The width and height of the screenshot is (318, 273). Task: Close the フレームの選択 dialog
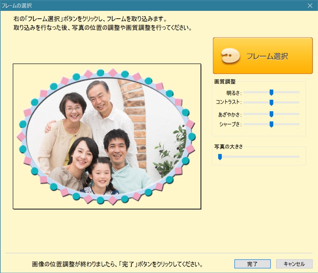[310, 5]
